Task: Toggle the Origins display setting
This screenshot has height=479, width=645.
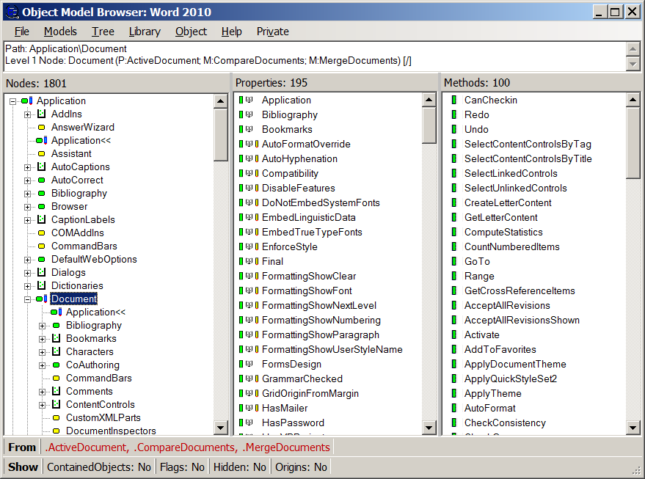Action: 301,467
